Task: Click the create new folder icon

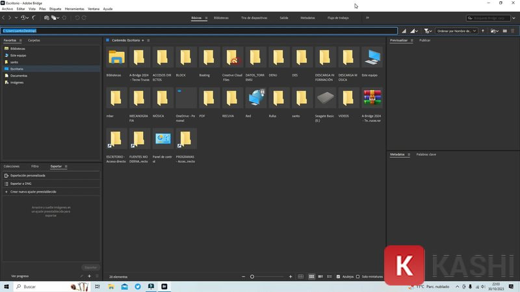Action: 505,30
